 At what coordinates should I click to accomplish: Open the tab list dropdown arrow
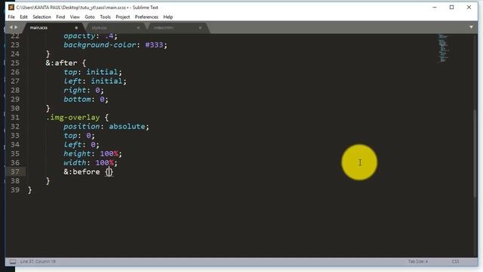pos(471,27)
